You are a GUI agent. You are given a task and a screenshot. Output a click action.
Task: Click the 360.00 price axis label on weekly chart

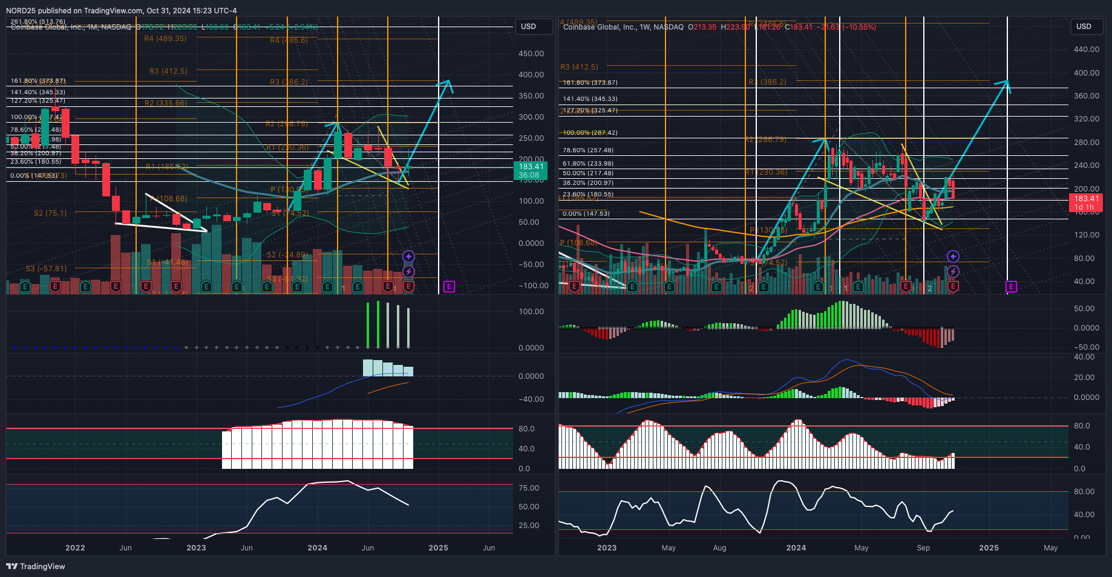pos(1087,96)
